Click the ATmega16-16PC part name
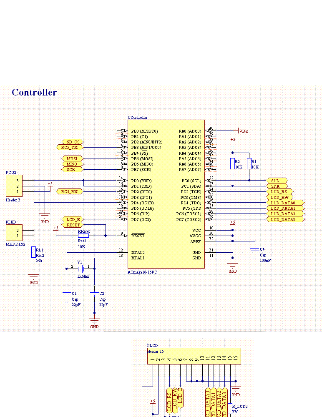The width and height of the screenshot is (322, 417). 142,272
